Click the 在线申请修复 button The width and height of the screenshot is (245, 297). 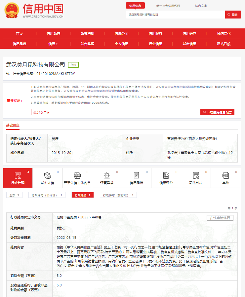[x=220, y=218]
